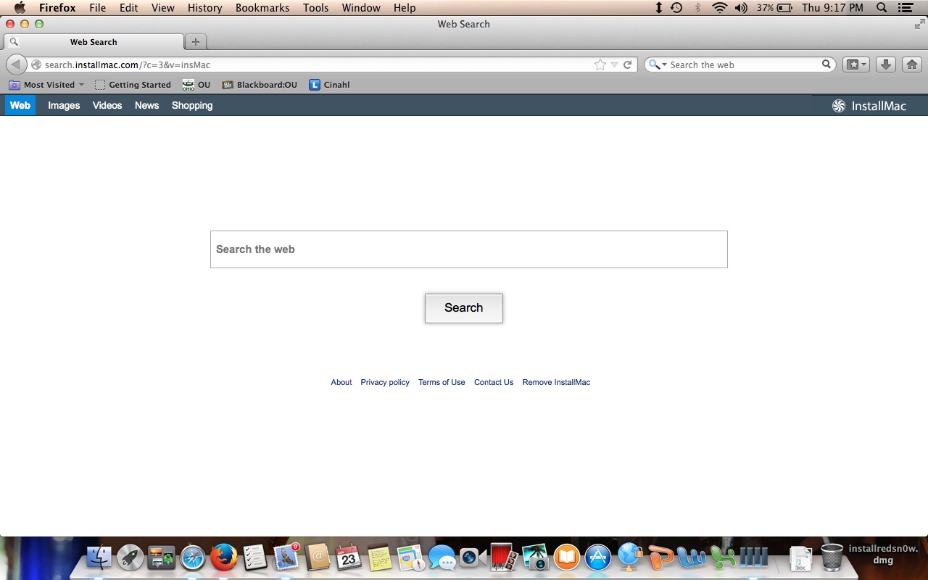Open iBooks from the Dock
The image size is (928, 580).
point(567,557)
